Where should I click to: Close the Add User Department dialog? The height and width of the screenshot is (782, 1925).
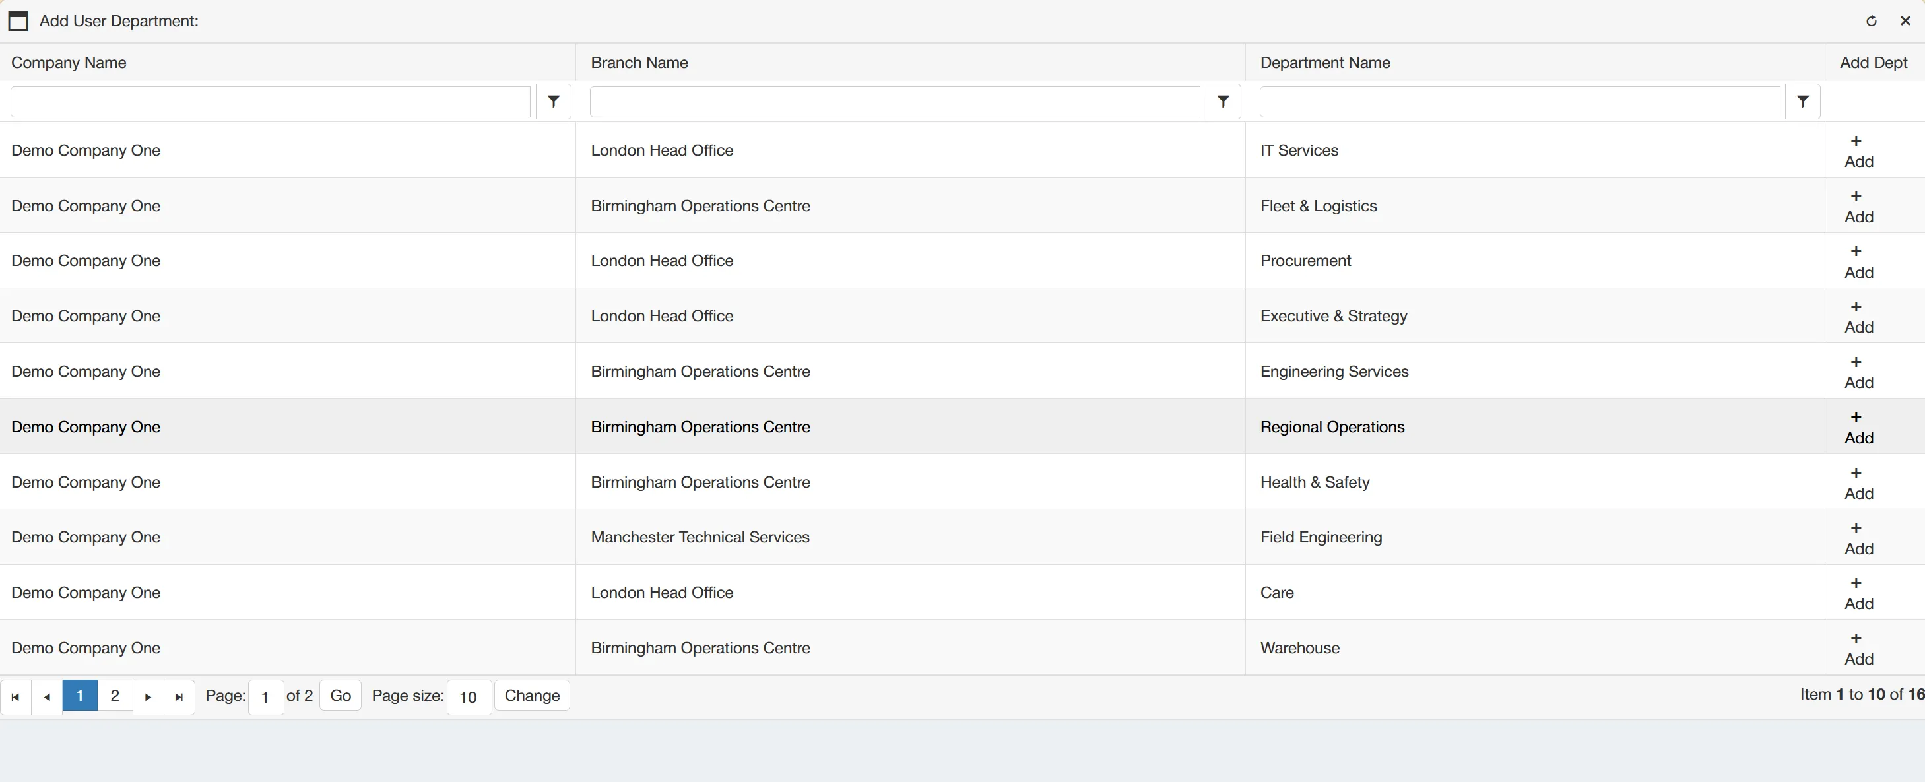(1905, 21)
